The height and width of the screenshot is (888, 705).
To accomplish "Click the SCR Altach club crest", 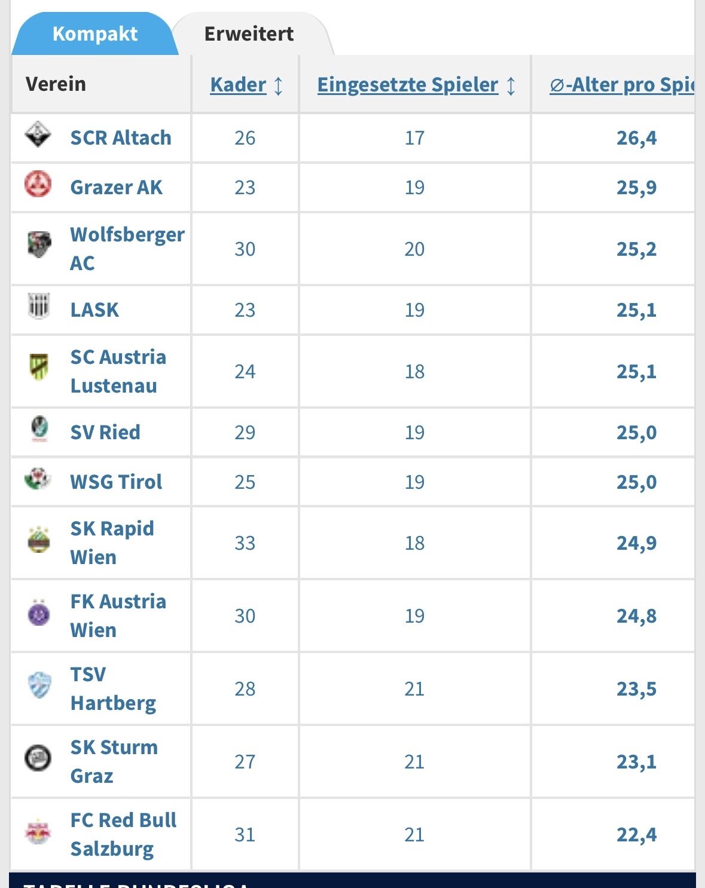I will coord(38,135).
